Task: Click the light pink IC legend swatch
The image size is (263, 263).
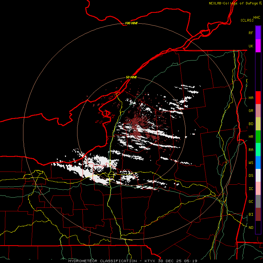Action: (258, 188)
